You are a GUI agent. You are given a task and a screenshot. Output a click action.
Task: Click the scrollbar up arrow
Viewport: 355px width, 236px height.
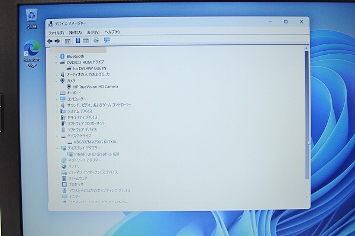tap(306, 48)
